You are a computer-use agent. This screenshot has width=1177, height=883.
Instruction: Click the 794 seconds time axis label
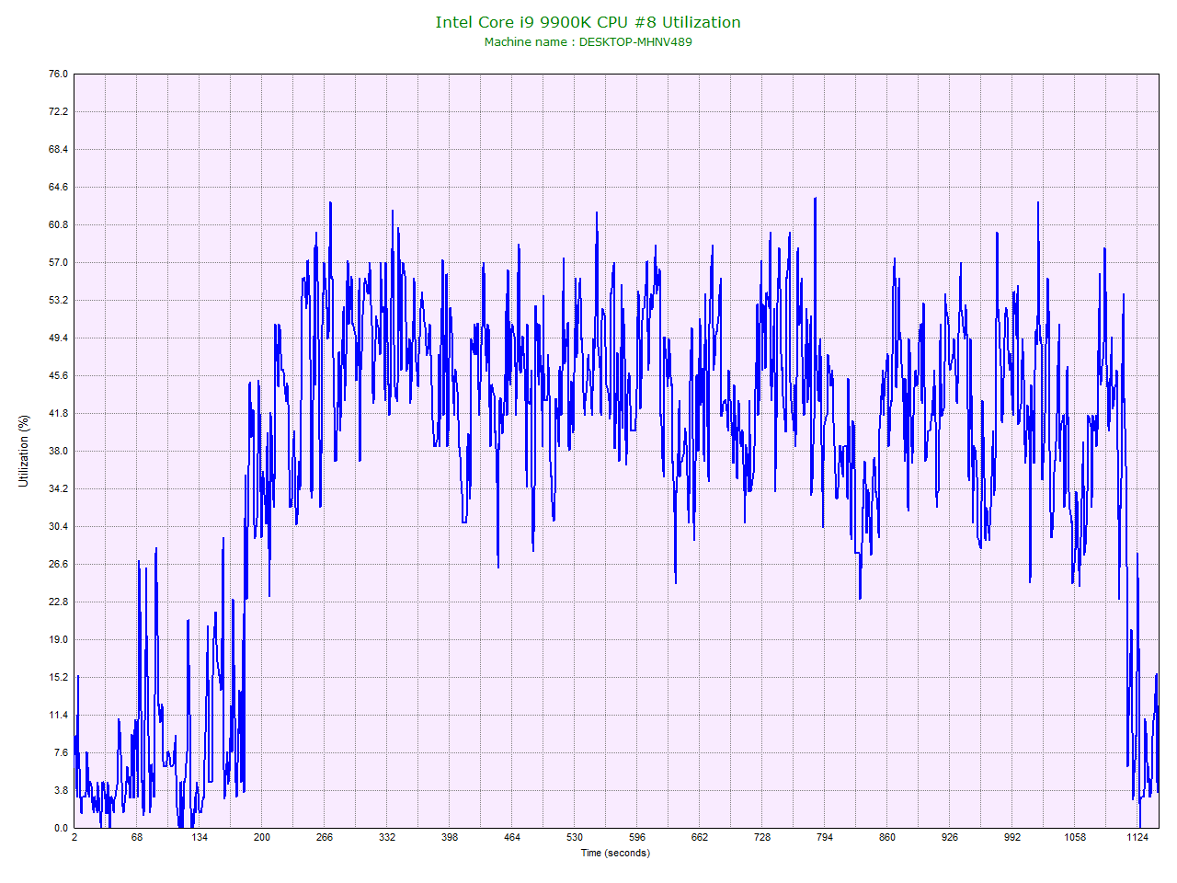pyautogui.click(x=825, y=837)
